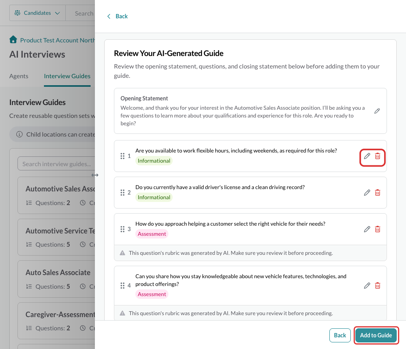Edit question 3 about selecting the right vehicle

[x=367, y=229]
